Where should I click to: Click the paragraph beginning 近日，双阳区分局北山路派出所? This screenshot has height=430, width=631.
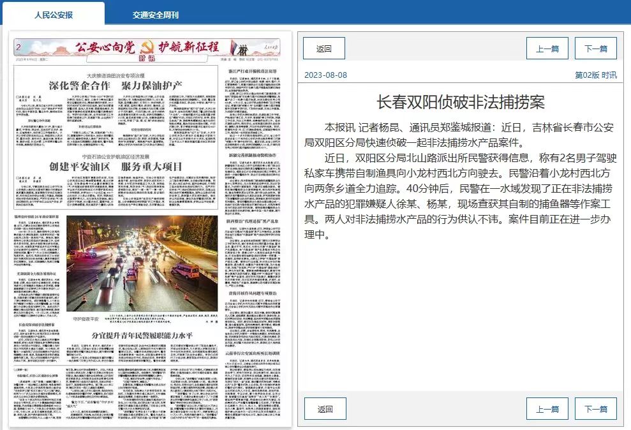(x=461, y=196)
